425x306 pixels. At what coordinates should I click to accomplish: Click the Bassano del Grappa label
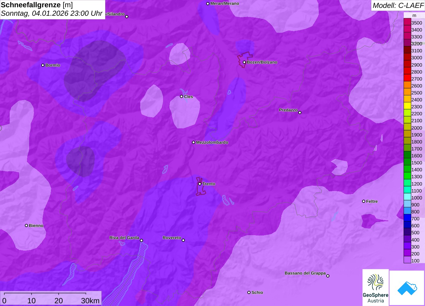pos(305,273)
